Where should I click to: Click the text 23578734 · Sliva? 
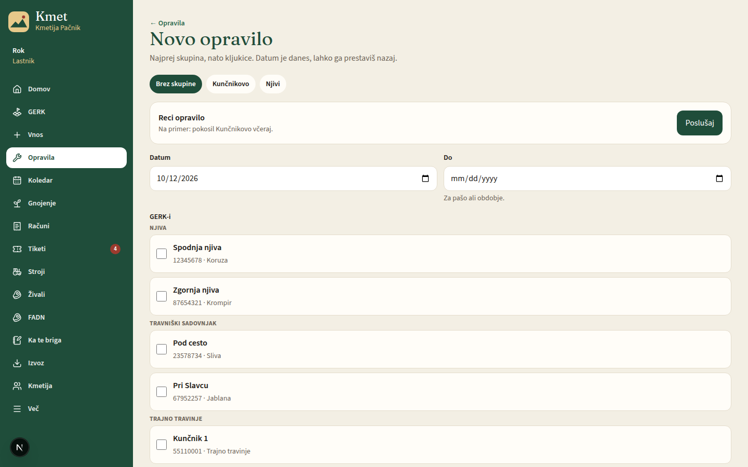pos(197,356)
